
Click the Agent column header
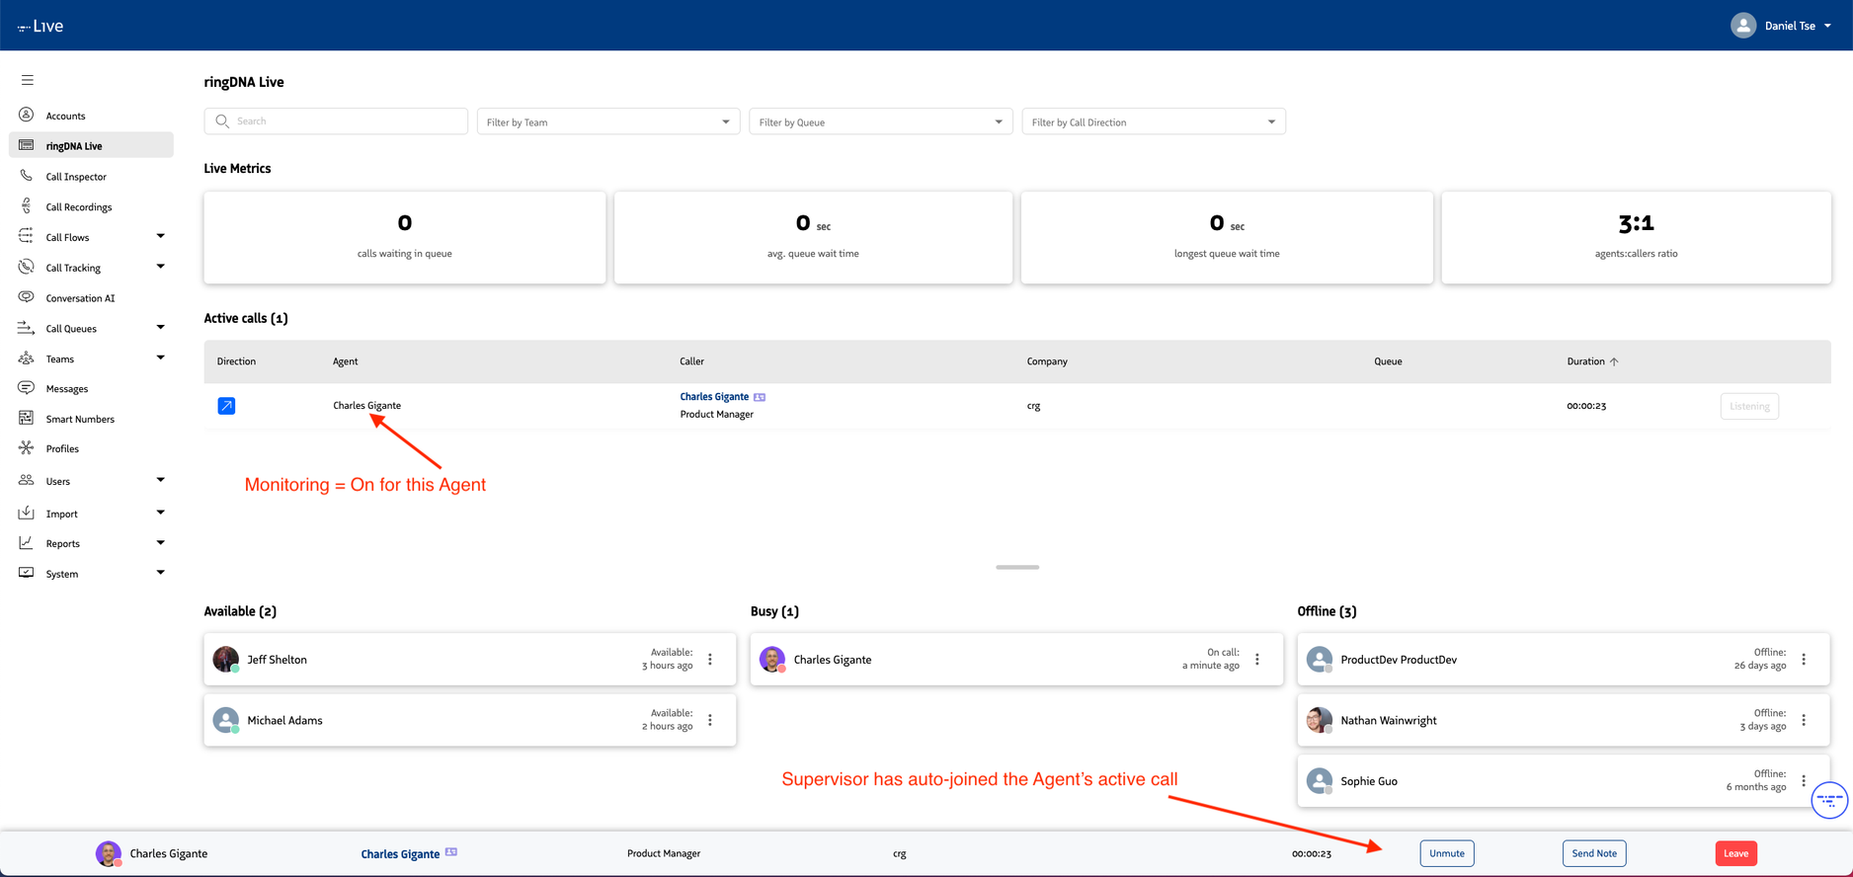point(345,361)
